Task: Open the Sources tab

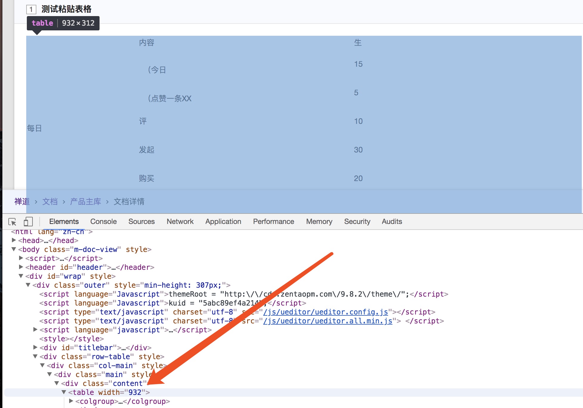Action: [141, 222]
